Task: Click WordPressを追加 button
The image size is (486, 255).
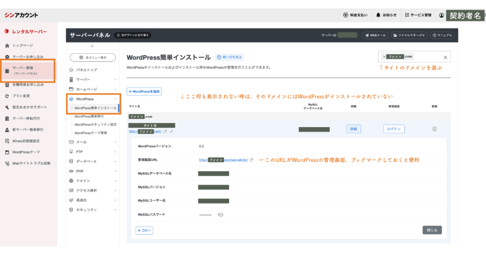Action: click(x=144, y=91)
